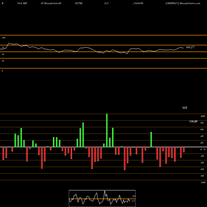Open the mini overview chart thumbnail at the bottom
Viewport: 207px width, 207px height.
102,198
